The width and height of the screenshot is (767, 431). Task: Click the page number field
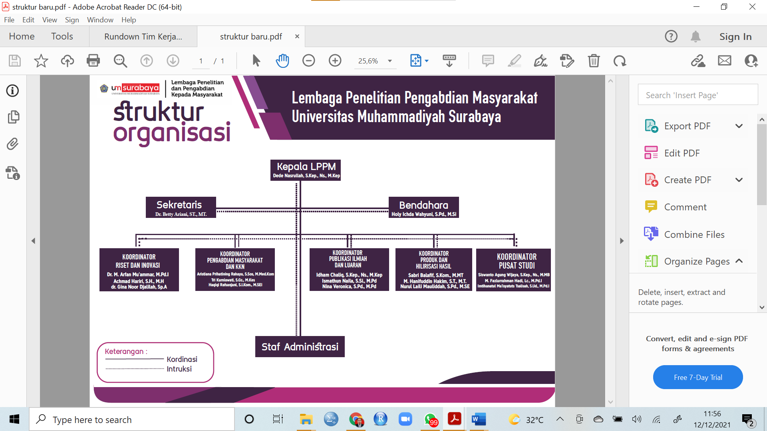point(201,61)
